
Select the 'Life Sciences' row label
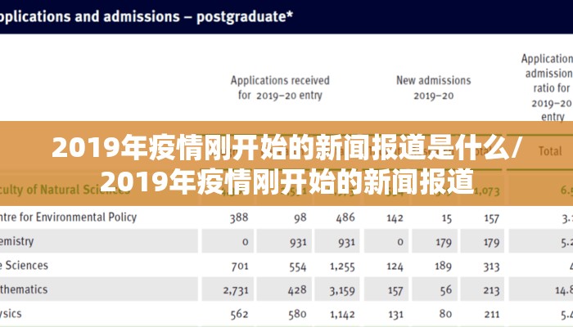pyautogui.click(x=24, y=266)
